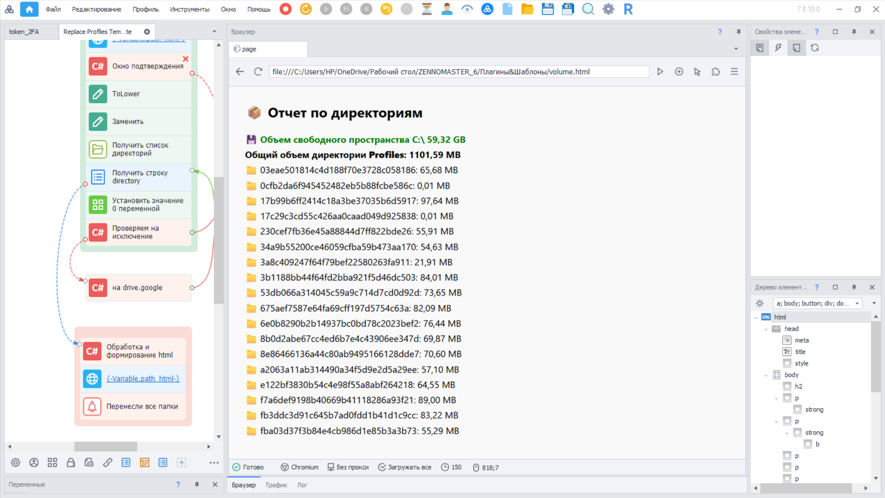Pin the 'Дерево элементов' panel
Image resolution: width=885 pixels, height=498 pixels.
[x=854, y=287]
